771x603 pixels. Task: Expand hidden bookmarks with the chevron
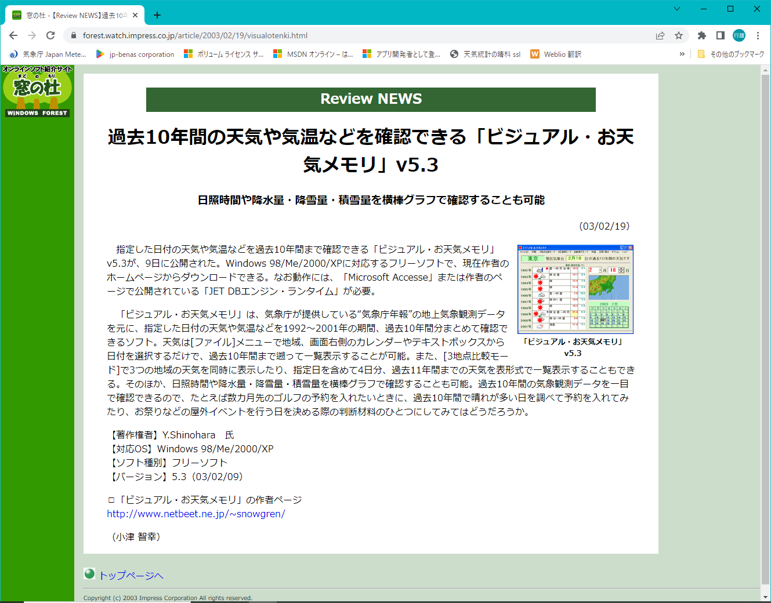click(x=682, y=54)
